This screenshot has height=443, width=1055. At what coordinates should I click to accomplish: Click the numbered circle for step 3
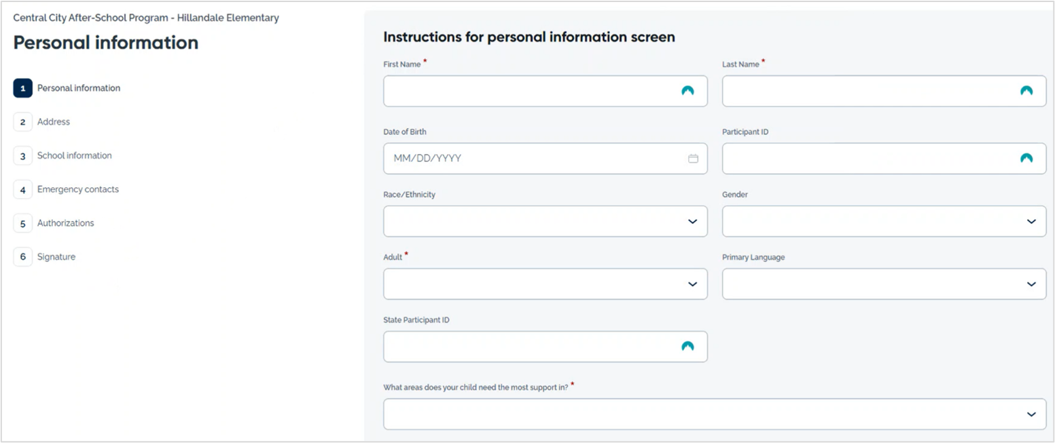click(x=22, y=155)
